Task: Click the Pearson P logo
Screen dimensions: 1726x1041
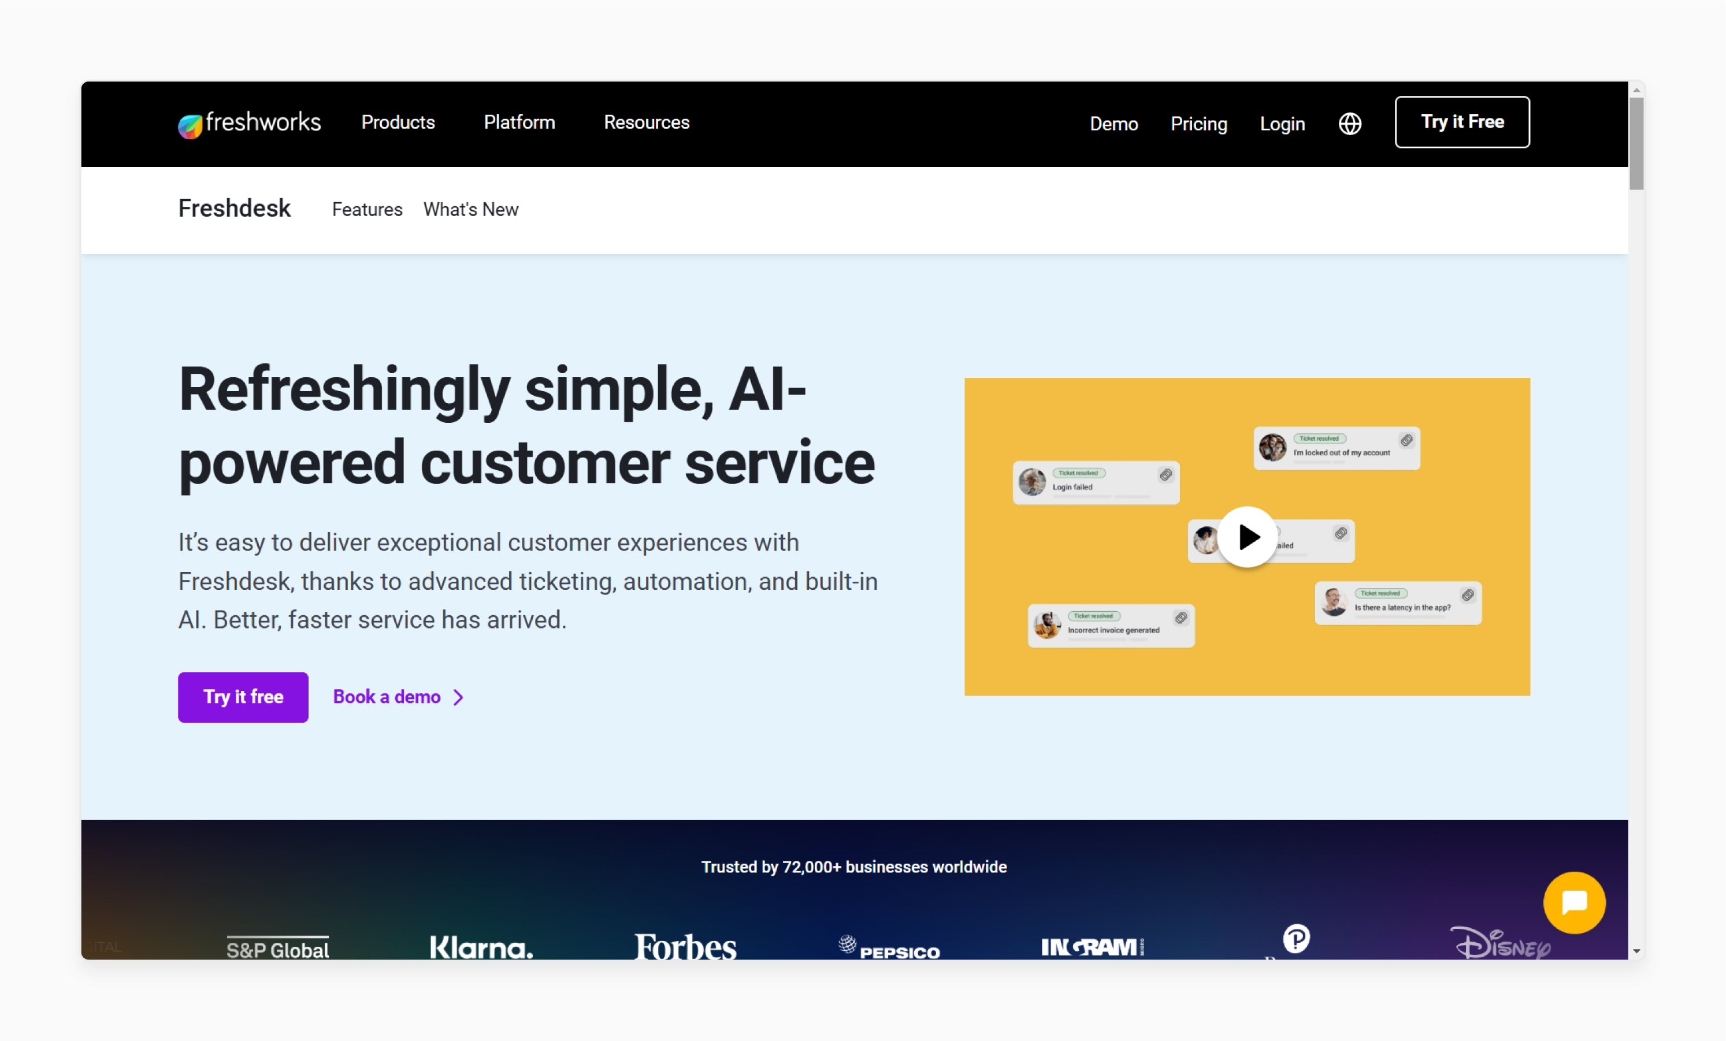Action: (x=1296, y=939)
